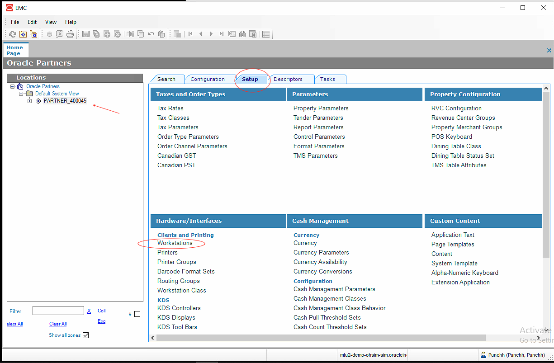This screenshot has height=363, width=554.
Task: Open the File menu
Action: click(x=15, y=22)
